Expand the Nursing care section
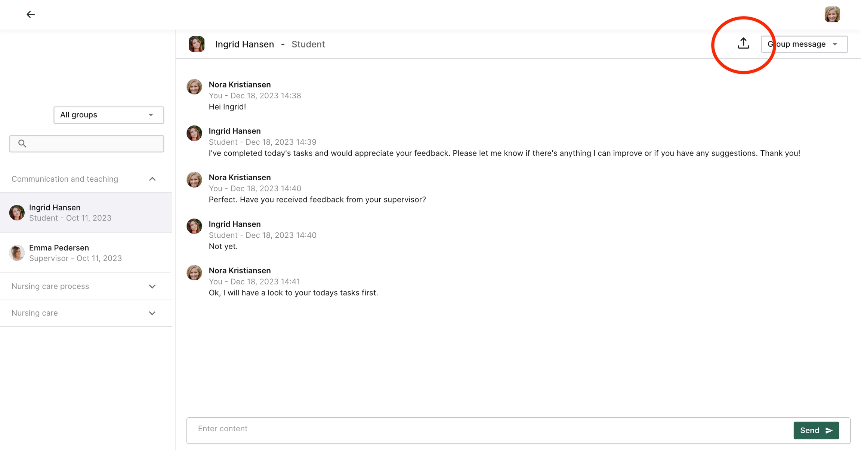861x450 pixels. pos(152,313)
